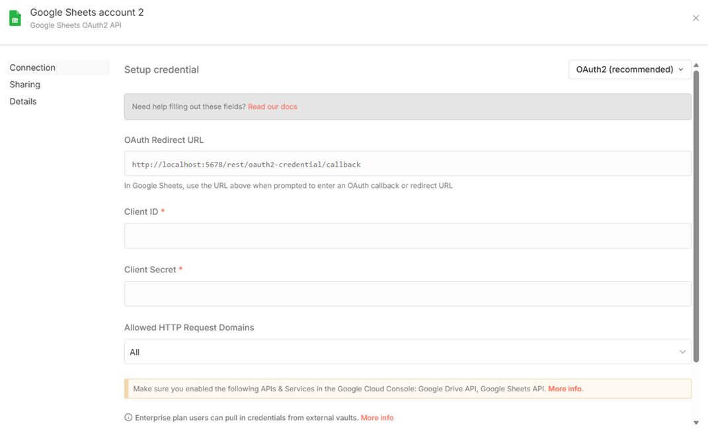Go to the Details tab
This screenshot has height=439, width=708.
point(23,101)
